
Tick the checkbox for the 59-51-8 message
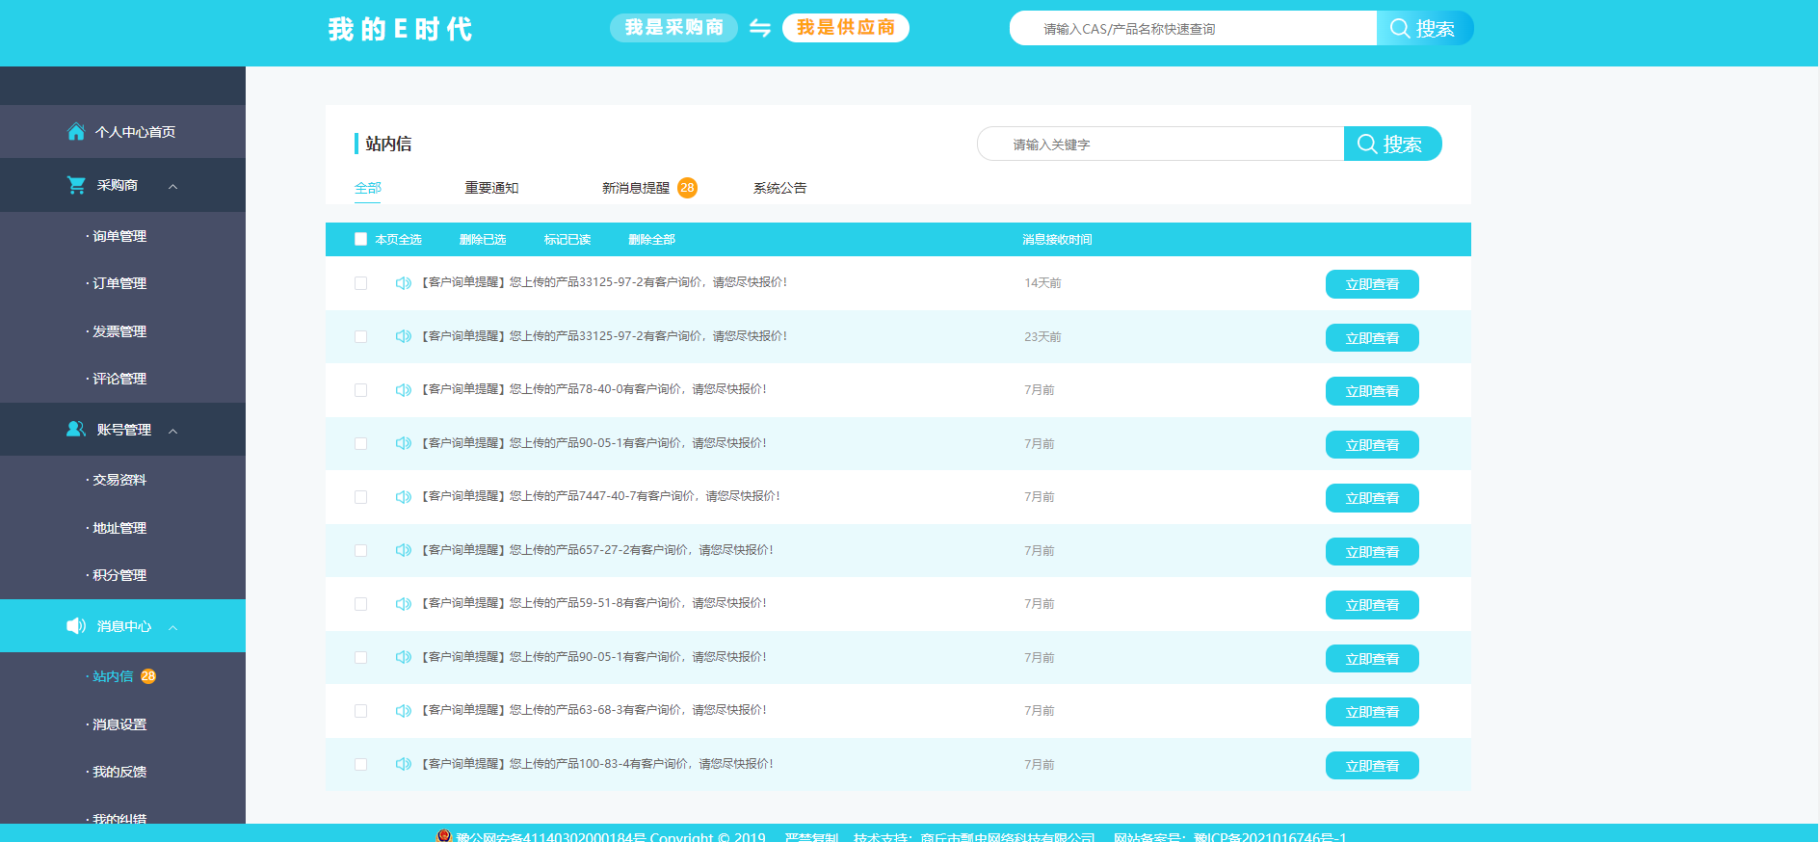coord(360,604)
